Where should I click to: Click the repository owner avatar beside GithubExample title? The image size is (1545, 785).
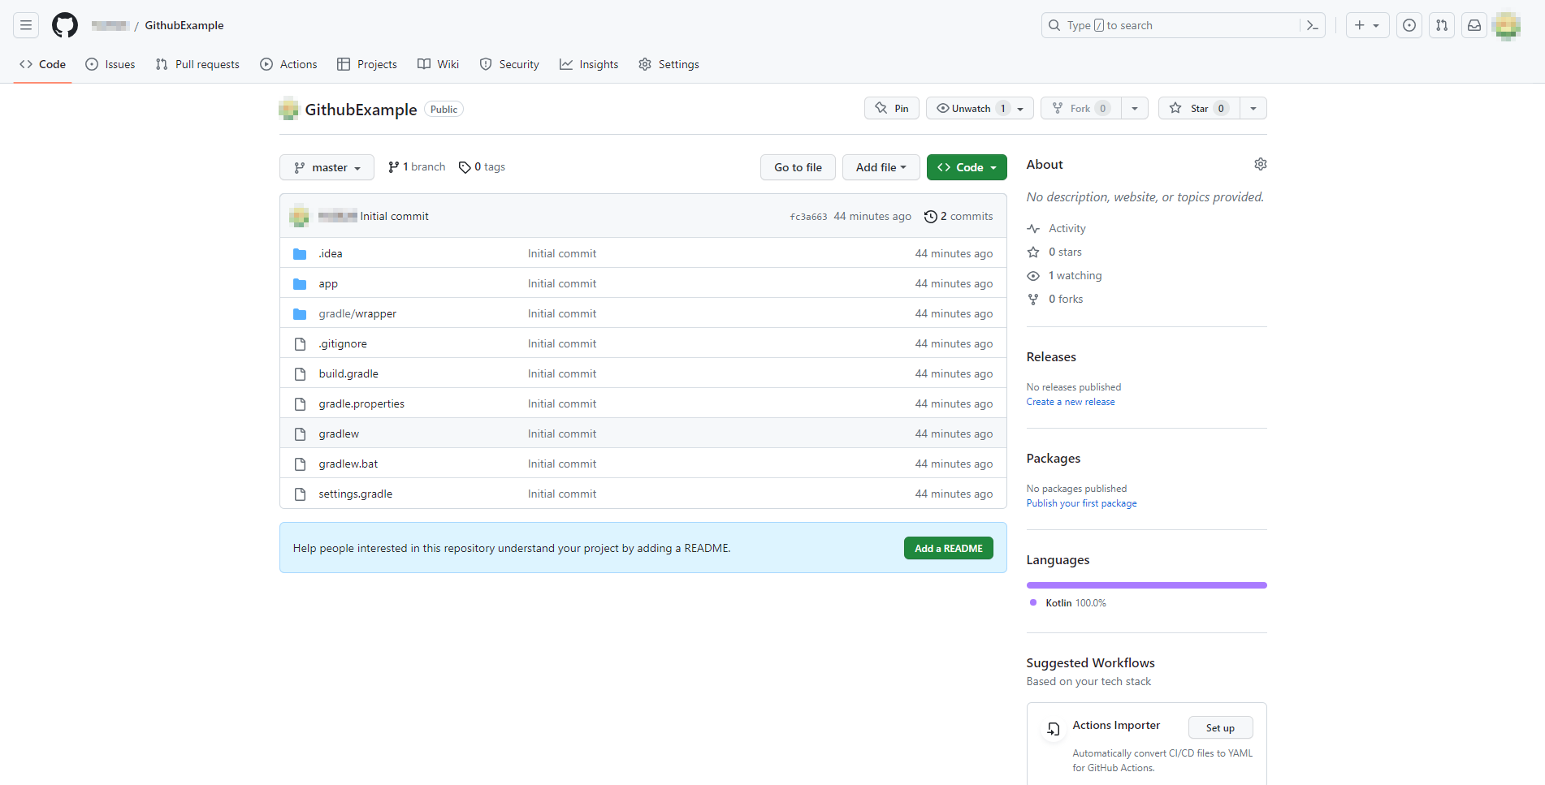pyautogui.click(x=288, y=109)
